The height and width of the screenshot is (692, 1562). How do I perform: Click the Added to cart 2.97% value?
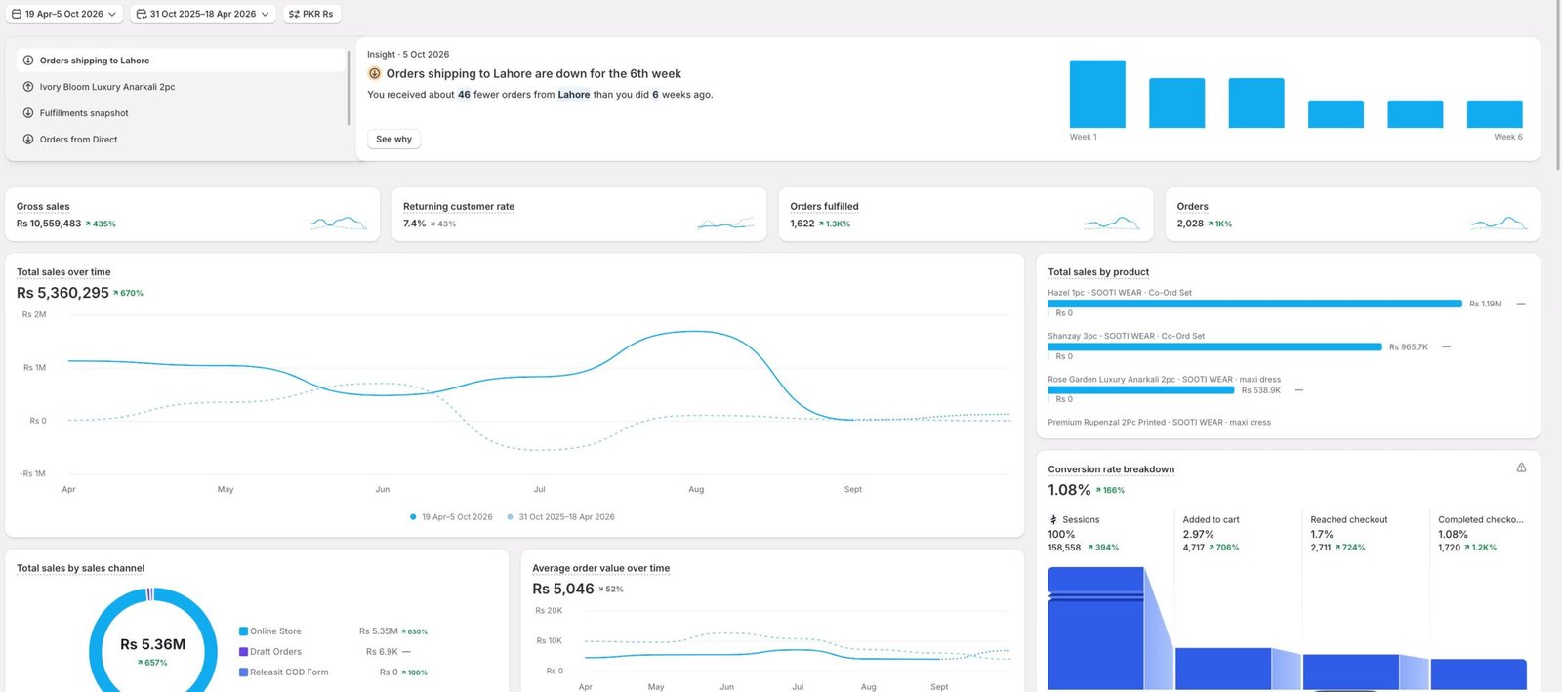click(1198, 535)
